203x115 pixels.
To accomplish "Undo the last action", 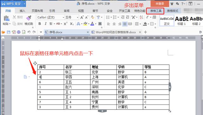I will tap(29, 32).
